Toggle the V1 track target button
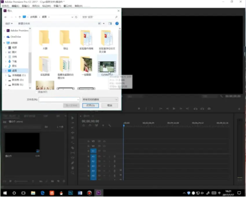 pos(93,151)
